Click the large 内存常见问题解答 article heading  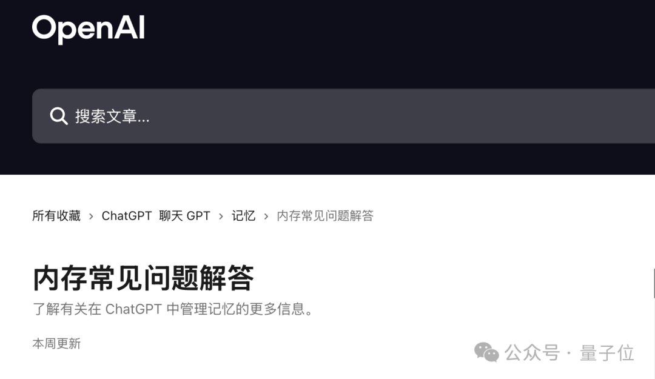pyautogui.click(x=143, y=278)
